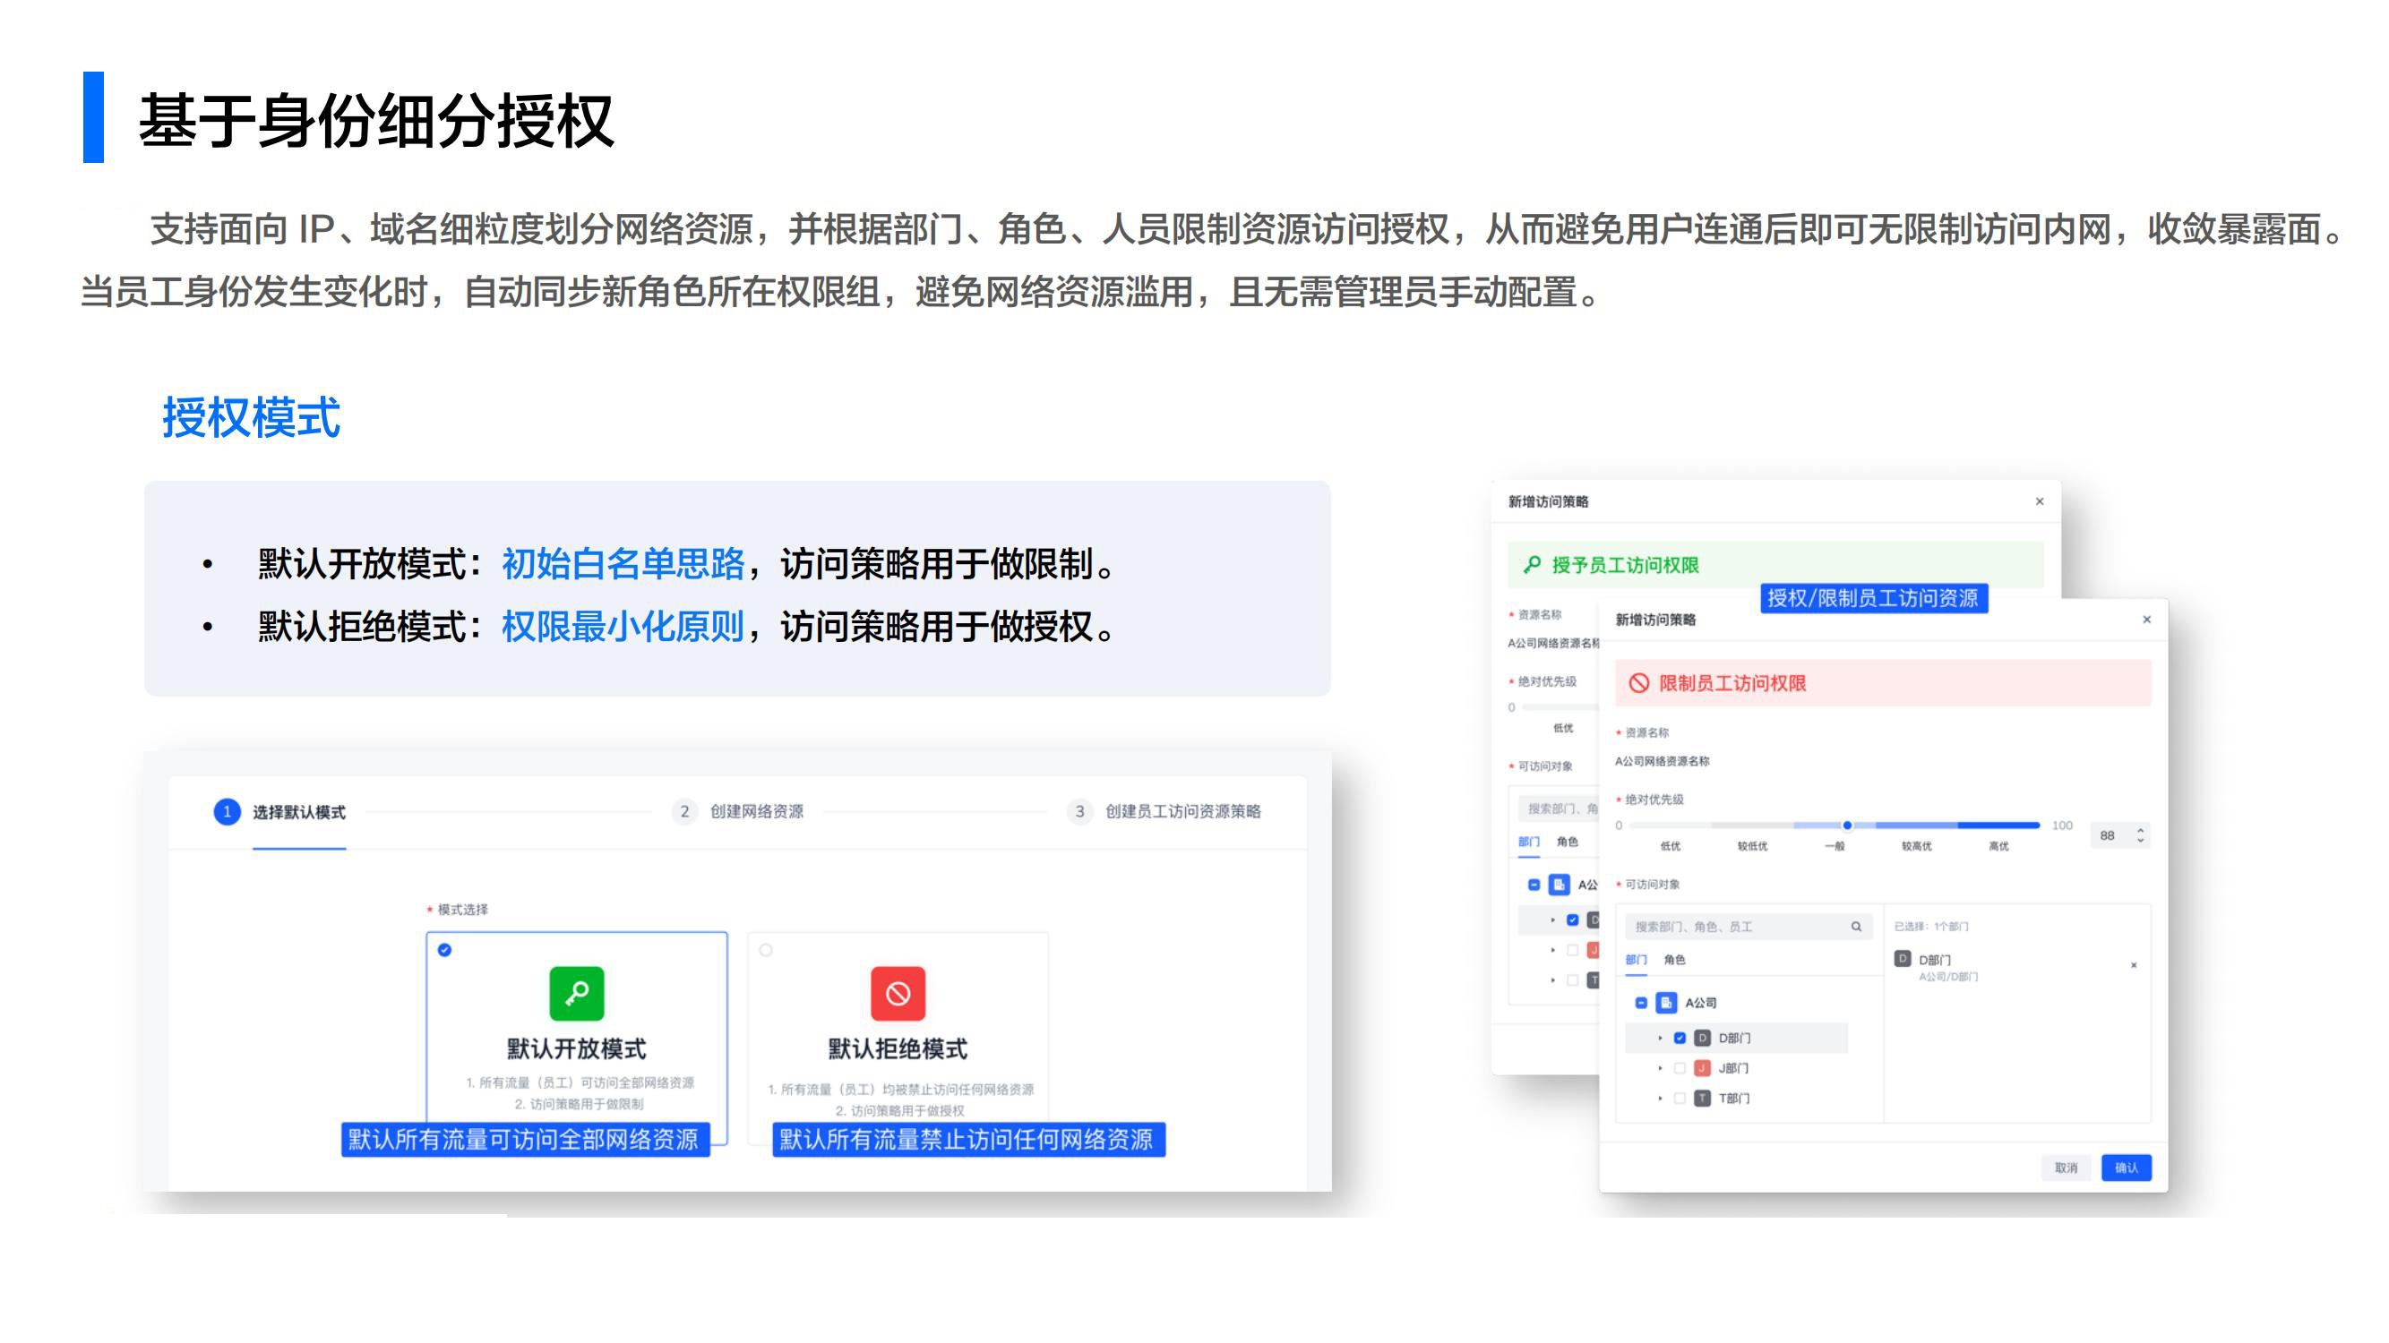Click the D avatar icon in the department tree
Image resolution: width=2389 pixels, height=1343 pixels.
click(1703, 1037)
